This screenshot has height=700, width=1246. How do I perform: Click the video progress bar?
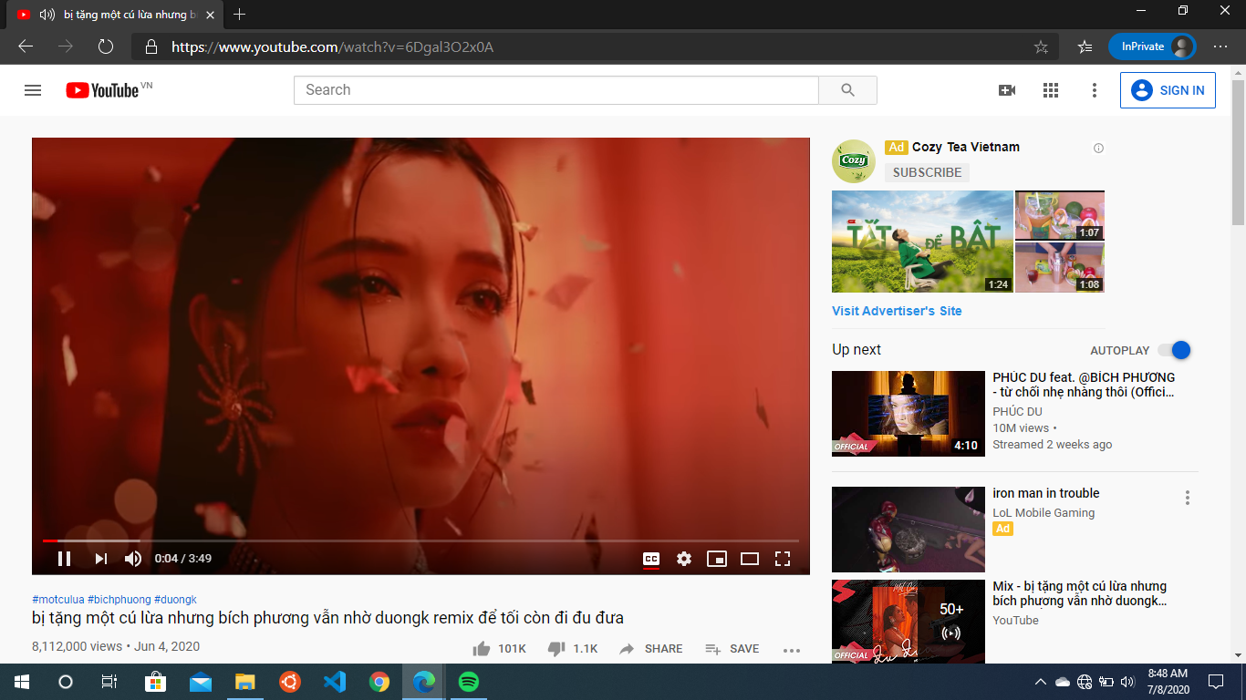tap(421, 540)
